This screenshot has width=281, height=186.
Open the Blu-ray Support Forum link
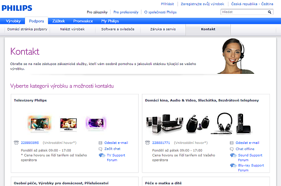click(251, 168)
